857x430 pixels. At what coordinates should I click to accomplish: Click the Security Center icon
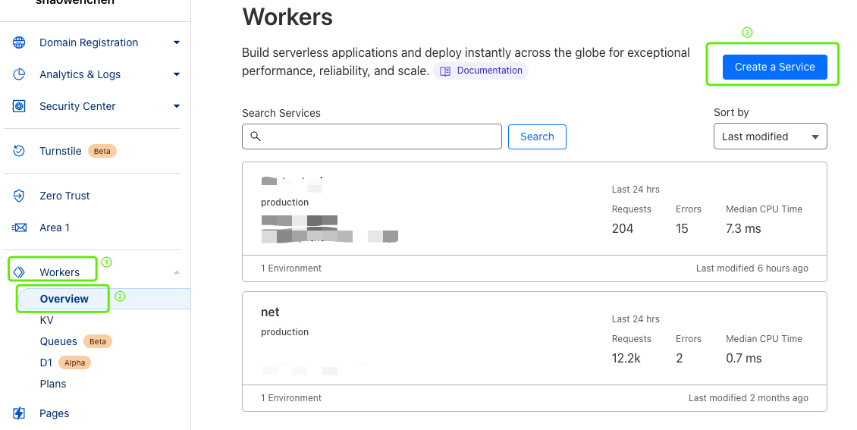pyautogui.click(x=19, y=106)
